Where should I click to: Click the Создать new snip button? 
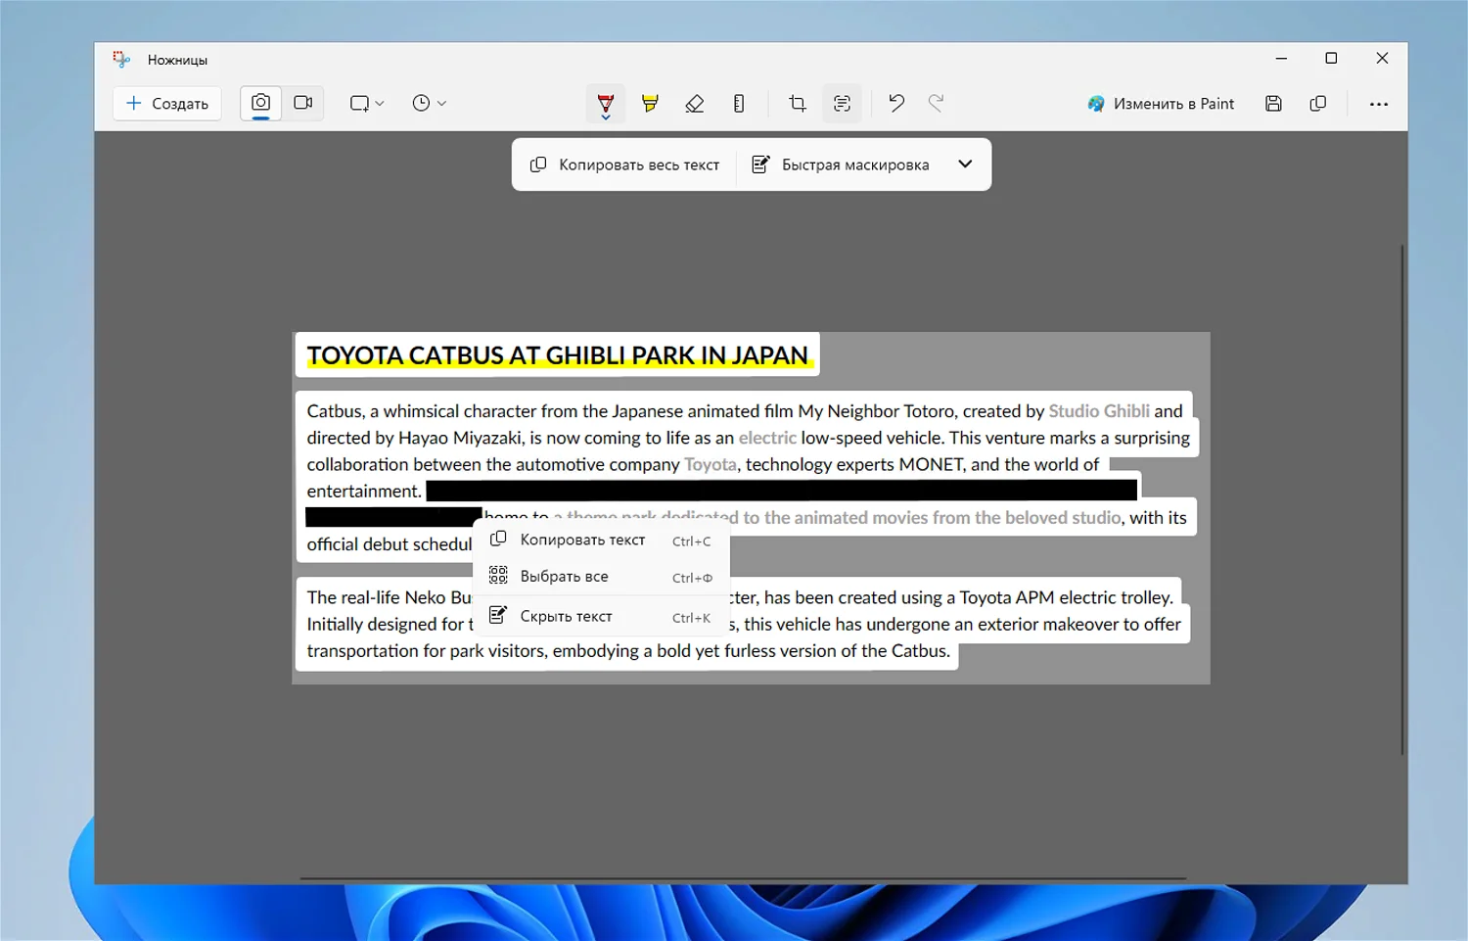(167, 103)
